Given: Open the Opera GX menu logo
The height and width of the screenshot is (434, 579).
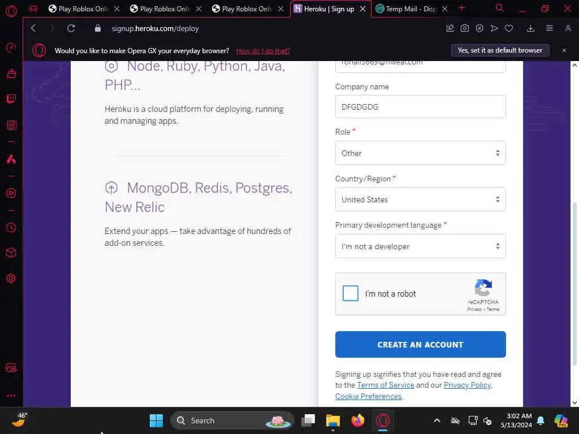Looking at the screenshot, I should [11, 11].
